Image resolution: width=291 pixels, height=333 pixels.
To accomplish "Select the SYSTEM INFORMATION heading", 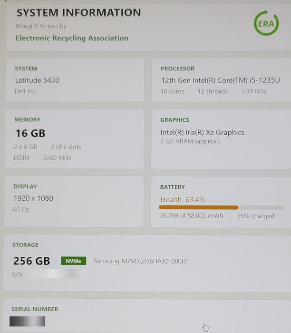I will [x=79, y=13].
